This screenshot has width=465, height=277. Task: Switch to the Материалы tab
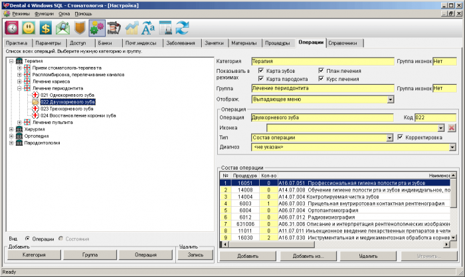point(243,43)
